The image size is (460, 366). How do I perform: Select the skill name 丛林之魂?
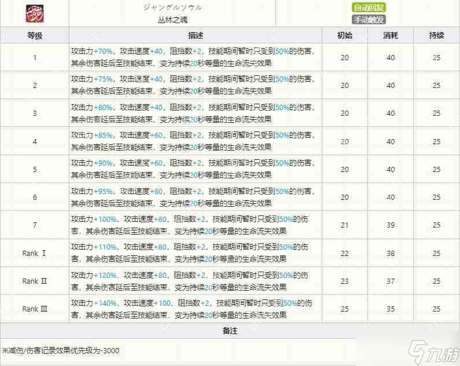172,20
